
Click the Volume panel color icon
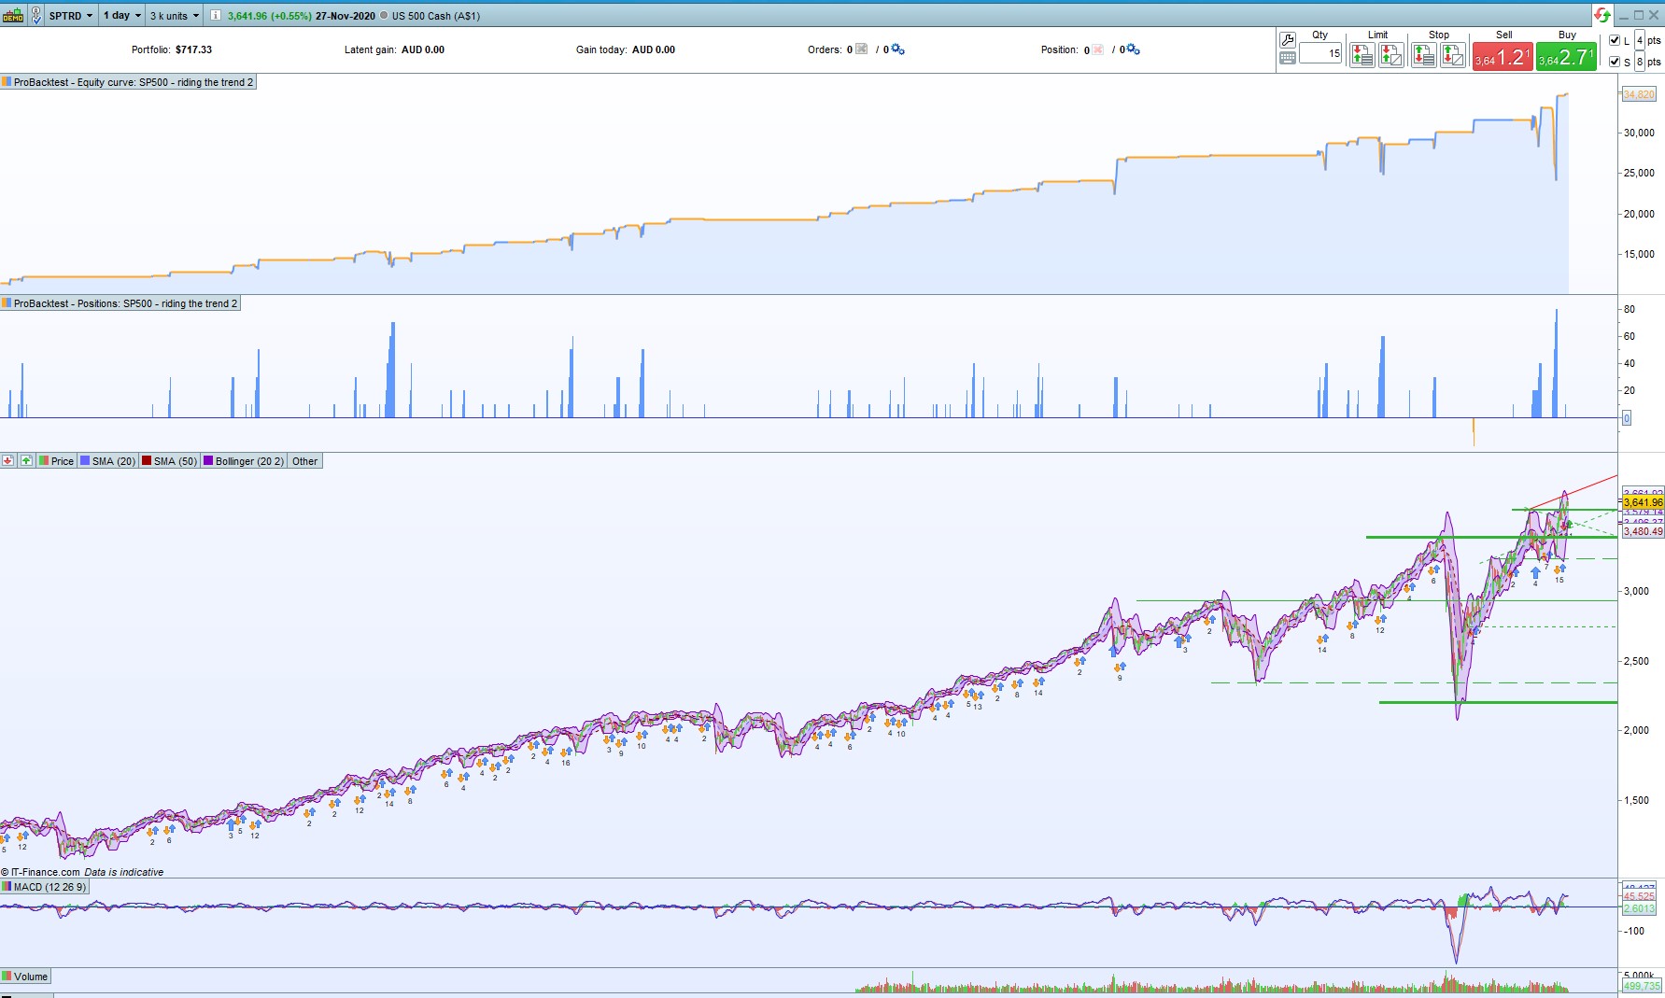pos(7,977)
